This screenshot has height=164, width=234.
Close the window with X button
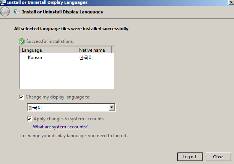pyautogui.click(x=231, y=2)
